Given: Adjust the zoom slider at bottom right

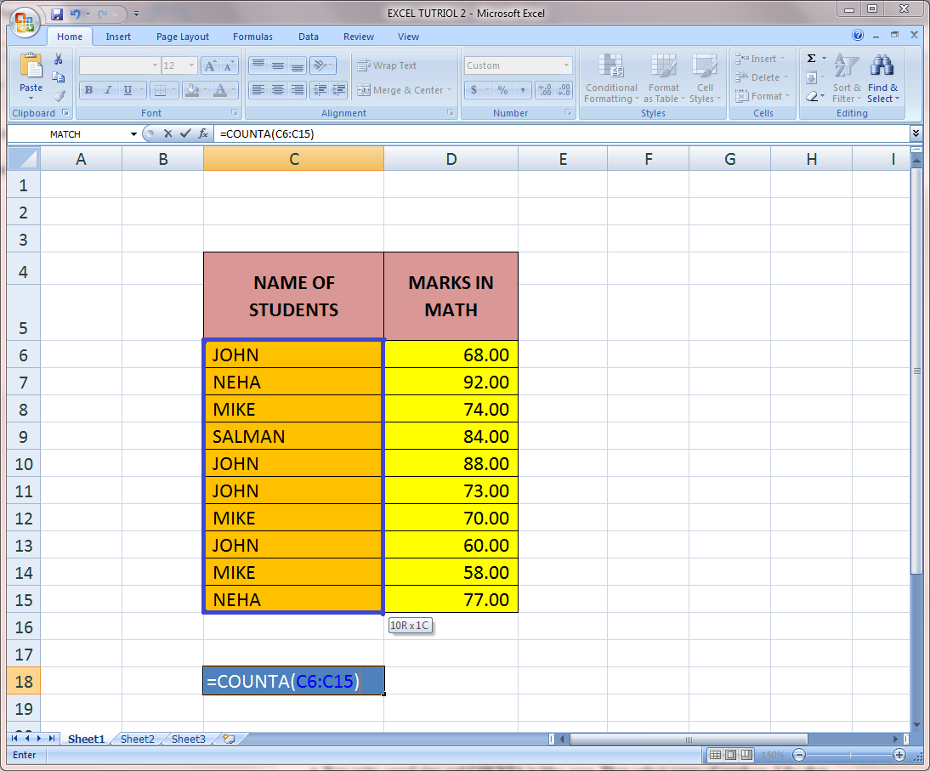Looking at the screenshot, I should click(x=848, y=755).
